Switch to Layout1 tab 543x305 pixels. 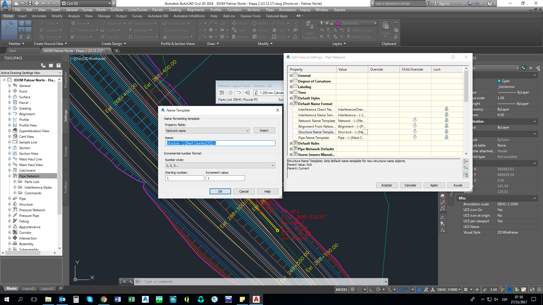coord(29,288)
